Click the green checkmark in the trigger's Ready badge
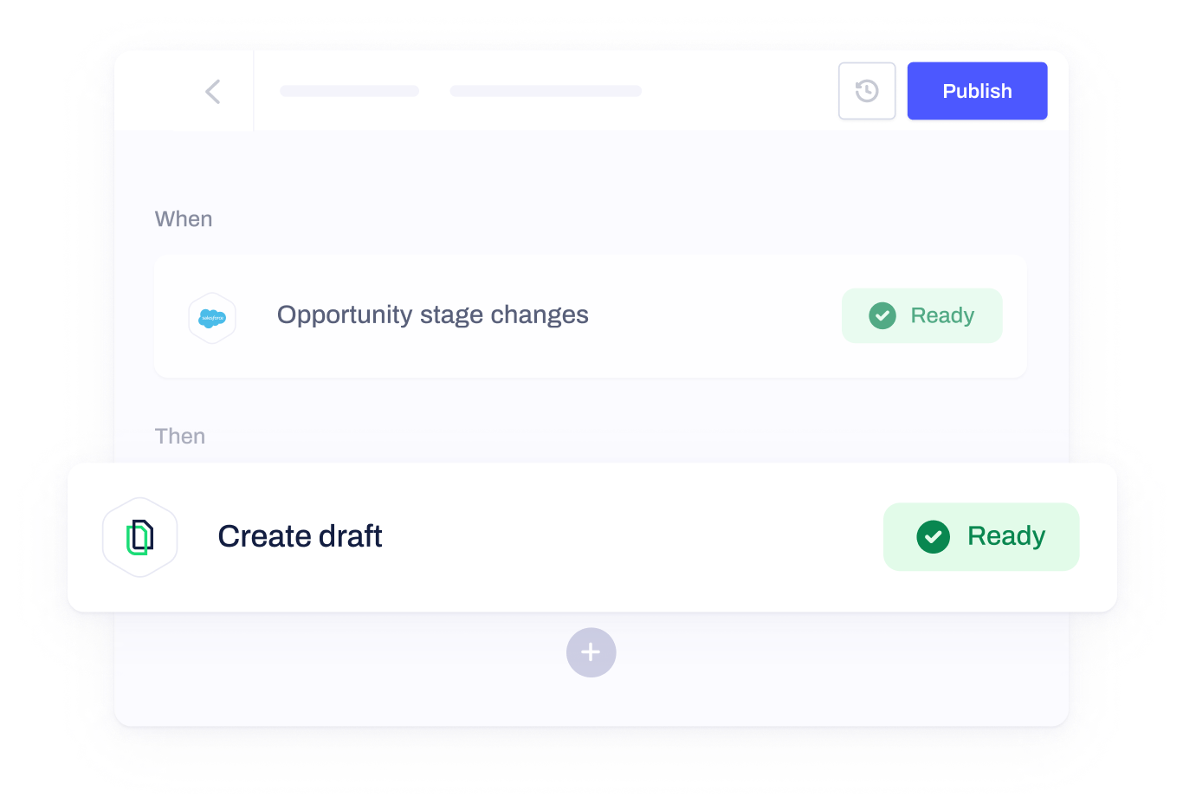1183x810 pixels. pyautogui.click(x=882, y=315)
